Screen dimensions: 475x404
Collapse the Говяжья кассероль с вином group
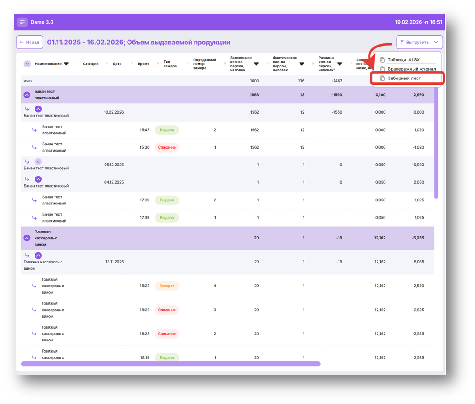[x=27, y=238]
